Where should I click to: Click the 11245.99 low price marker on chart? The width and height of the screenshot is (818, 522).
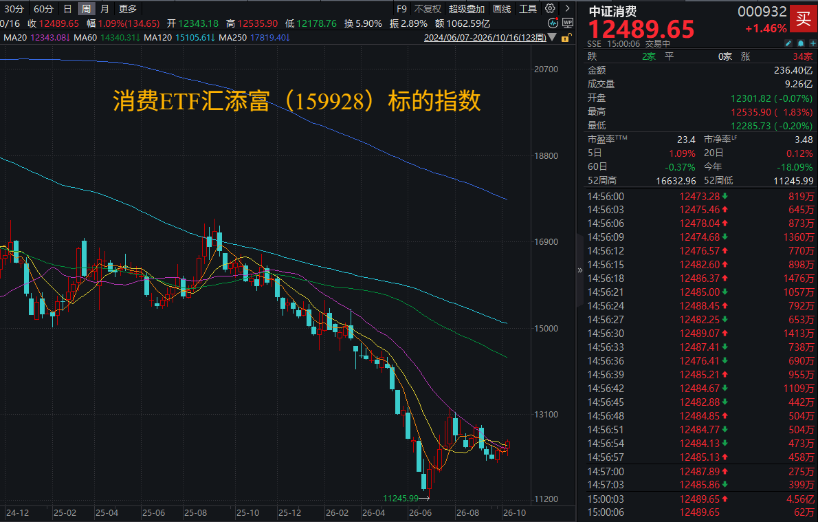[x=401, y=498]
